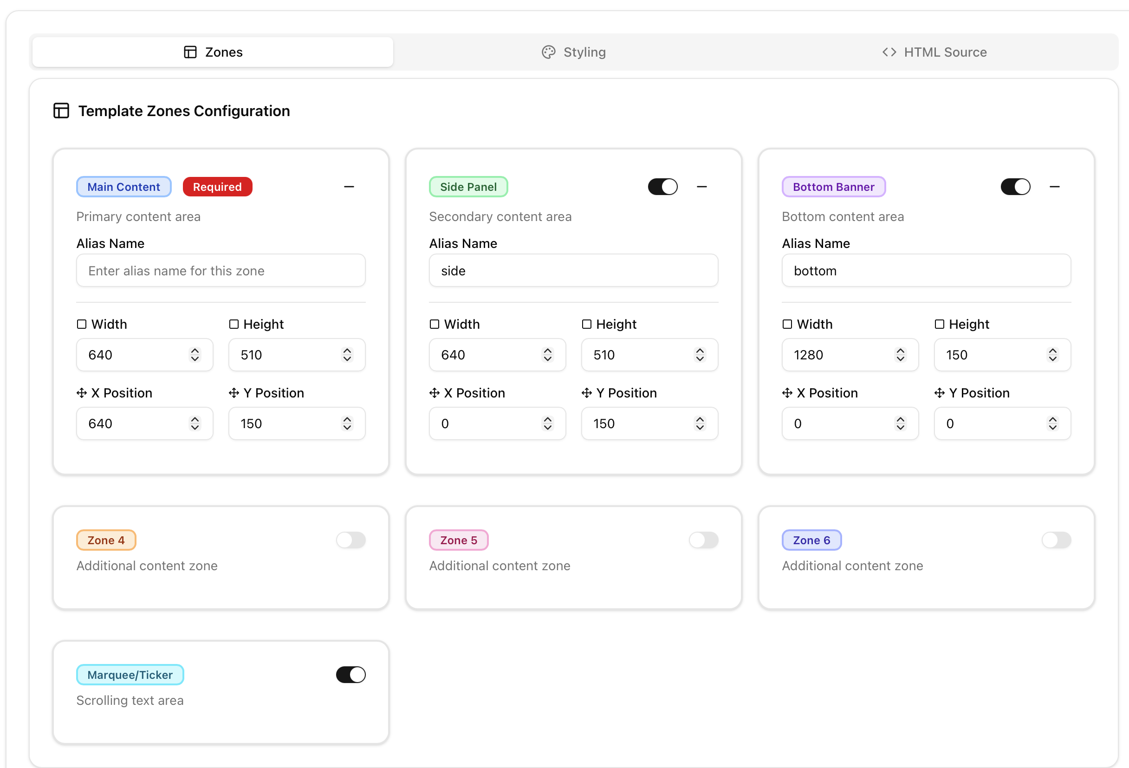
Task: Click Side Panel Y Position move icon
Action: pyautogui.click(x=586, y=393)
